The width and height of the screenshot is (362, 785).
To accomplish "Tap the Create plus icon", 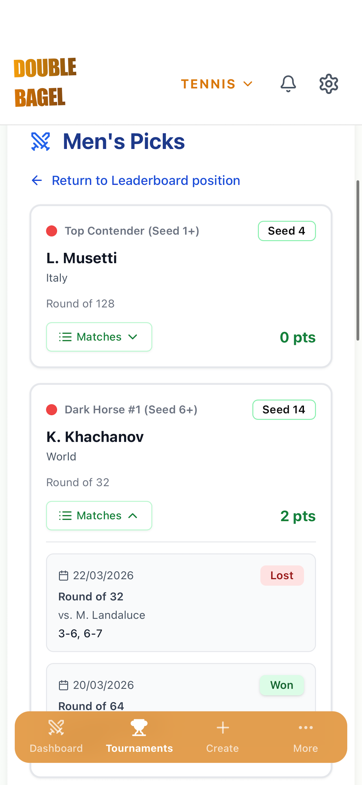I will click(222, 728).
